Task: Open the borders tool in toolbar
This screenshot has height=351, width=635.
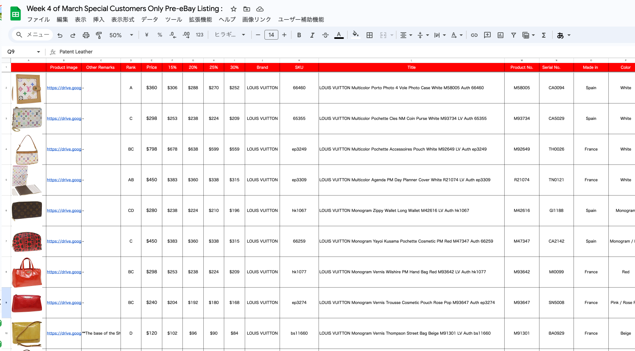Action: (369, 35)
